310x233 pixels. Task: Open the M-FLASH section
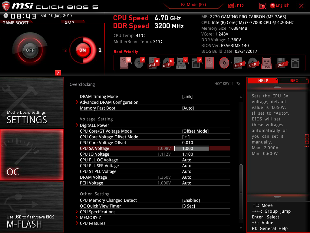pos(31,207)
